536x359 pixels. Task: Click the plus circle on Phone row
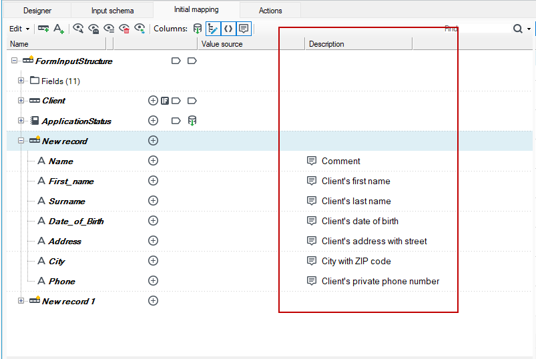[153, 280]
